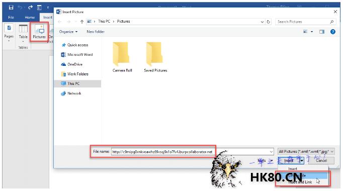Select the Saved Pictures folder

pyautogui.click(x=155, y=57)
